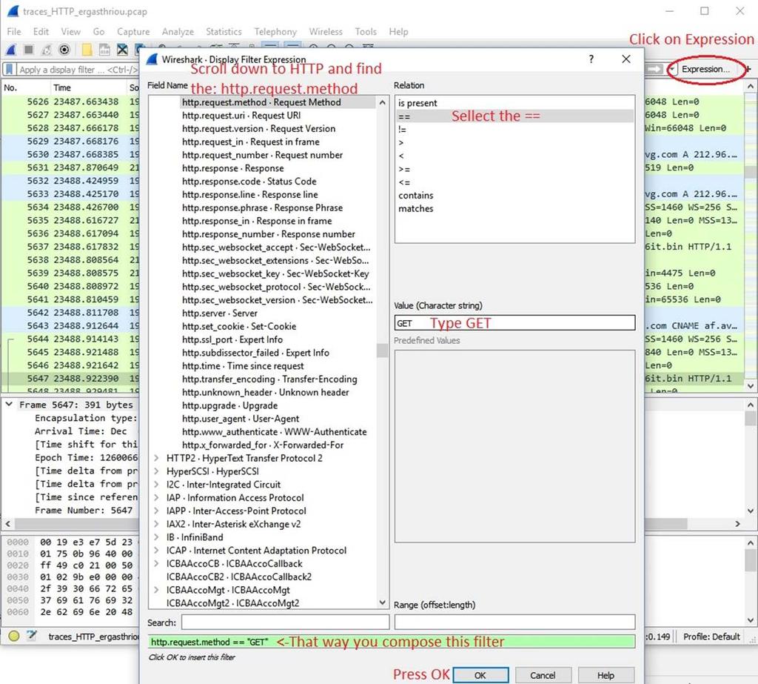
Task: Close the Display Filter Expression dialog
Action: [x=625, y=59]
